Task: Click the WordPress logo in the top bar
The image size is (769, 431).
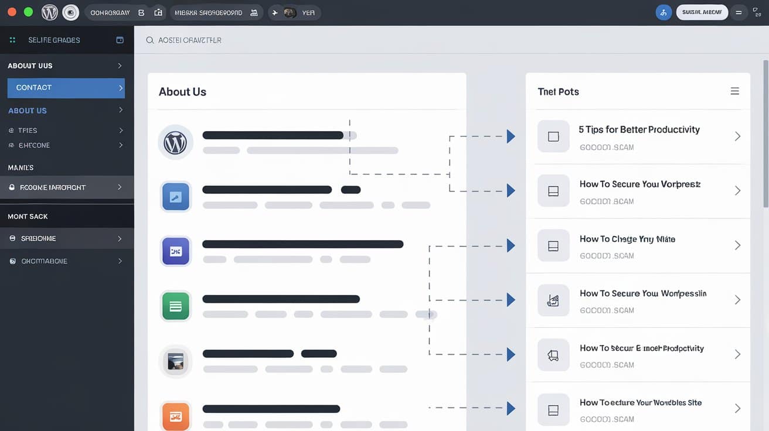Action: tap(50, 12)
